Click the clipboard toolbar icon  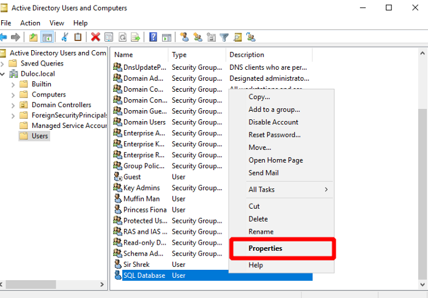pos(78,37)
